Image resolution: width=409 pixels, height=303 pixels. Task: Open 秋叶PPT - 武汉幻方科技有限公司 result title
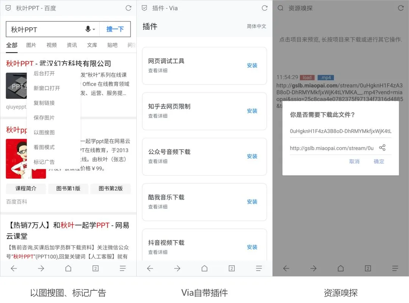pos(58,63)
